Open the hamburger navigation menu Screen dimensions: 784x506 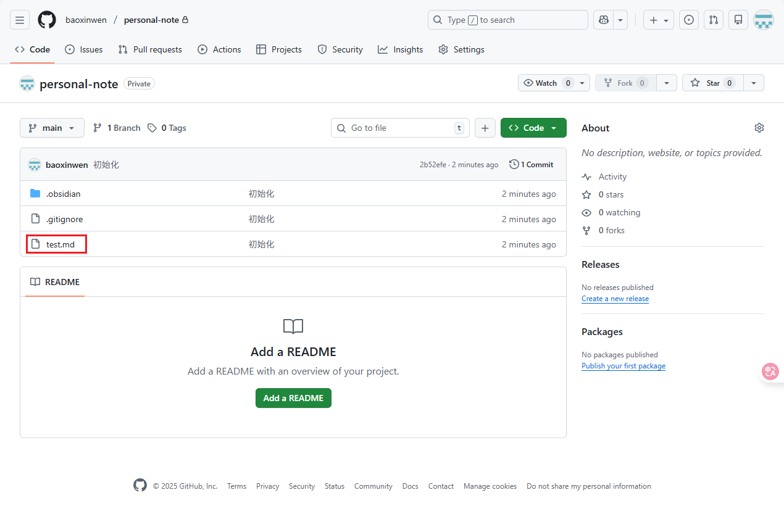pos(20,20)
